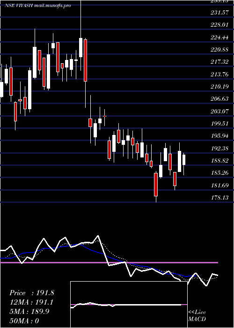Click price axis label 195.94
Image resolution: width=234 pixels, height=328 pixels.
click(x=219, y=136)
